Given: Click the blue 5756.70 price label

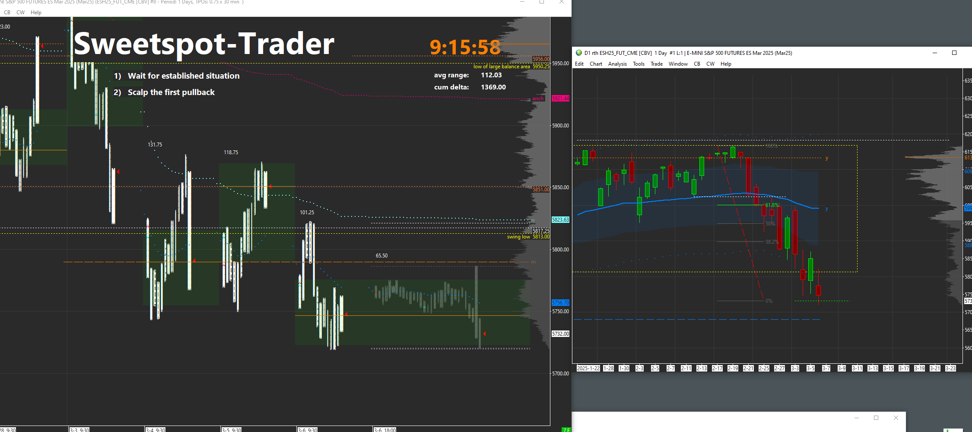Looking at the screenshot, I should tap(560, 303).
